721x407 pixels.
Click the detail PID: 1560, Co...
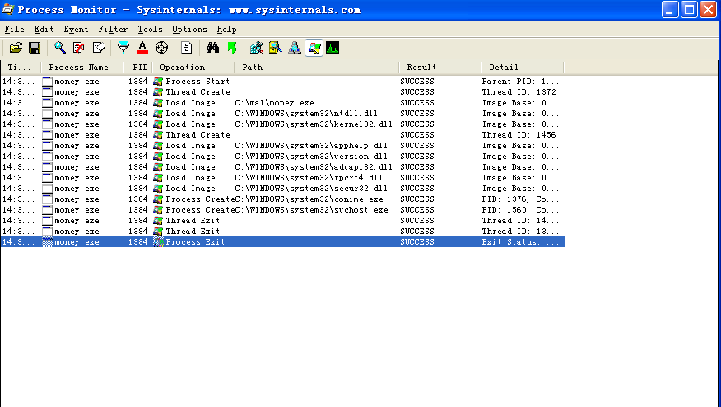coord(520,210)
